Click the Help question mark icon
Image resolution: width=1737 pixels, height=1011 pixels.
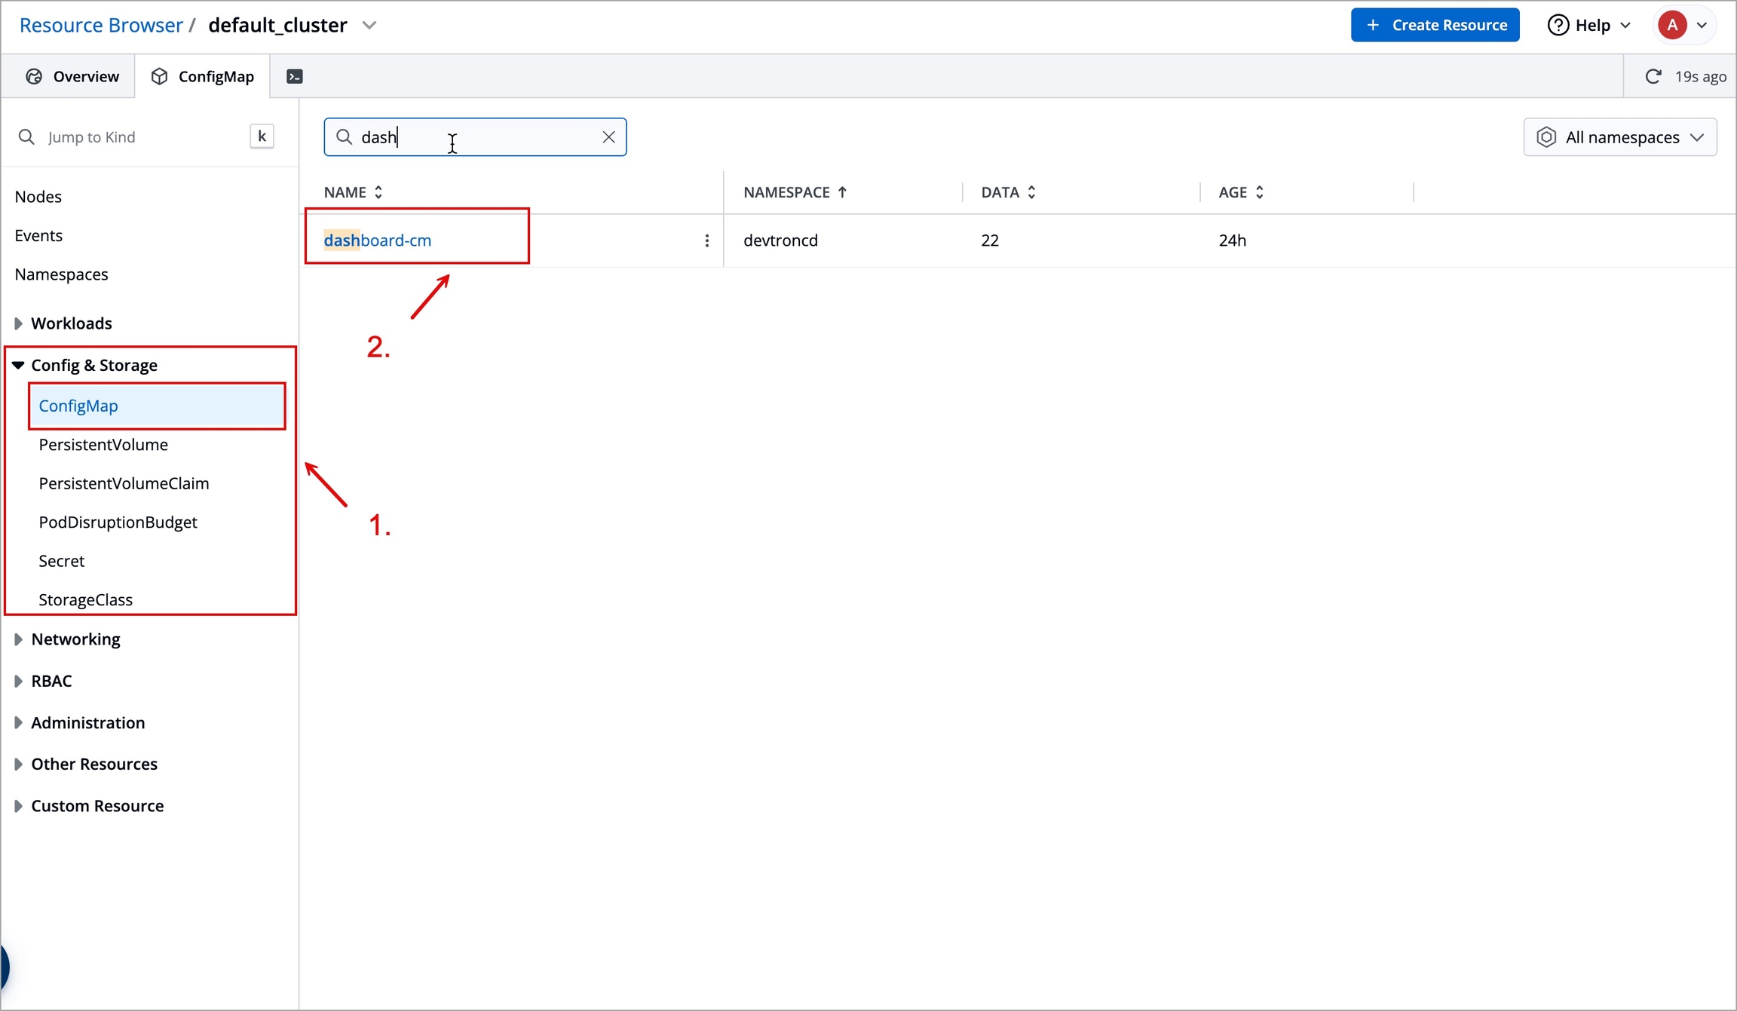point(1558,25)
